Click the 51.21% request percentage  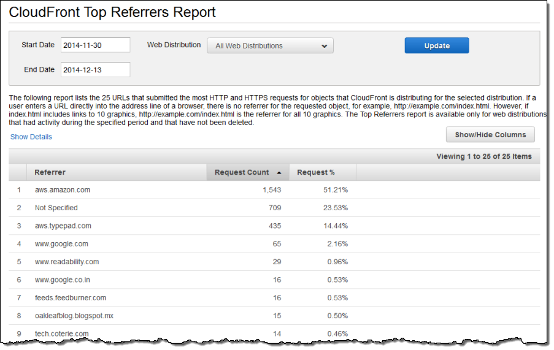tap(336, 190)
